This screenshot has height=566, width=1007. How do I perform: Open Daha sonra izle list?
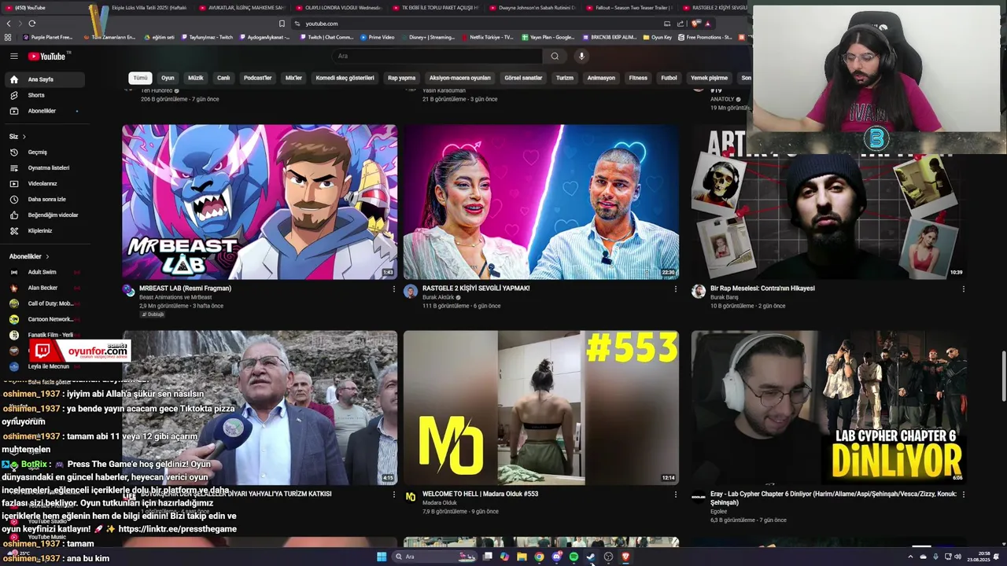pos(43,199)
